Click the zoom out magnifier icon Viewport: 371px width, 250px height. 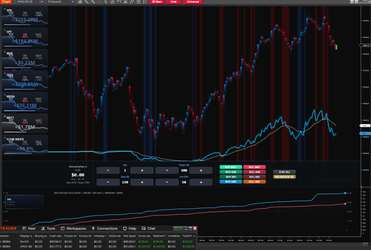pyautogui.click(x=99, y=2)
